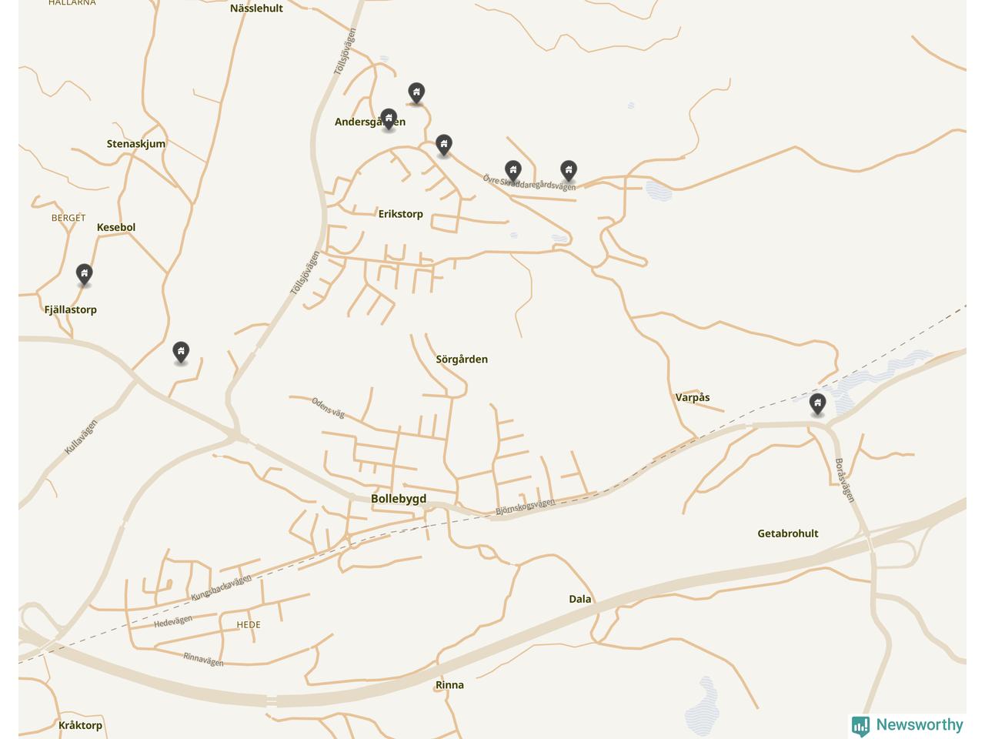The image size is (985, 739).
Task: Click the Sörgården place label
Action: pos(462,359)
